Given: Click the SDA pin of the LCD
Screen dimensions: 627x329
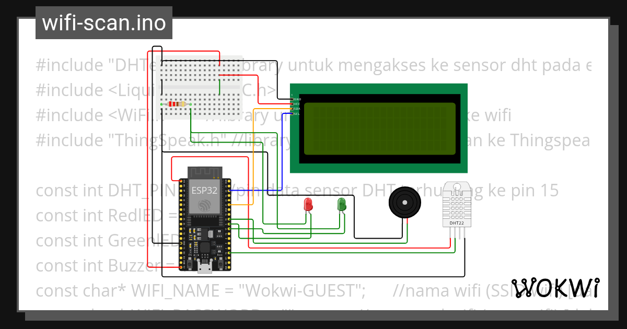Looking at the screenshot, I should 292,109.
